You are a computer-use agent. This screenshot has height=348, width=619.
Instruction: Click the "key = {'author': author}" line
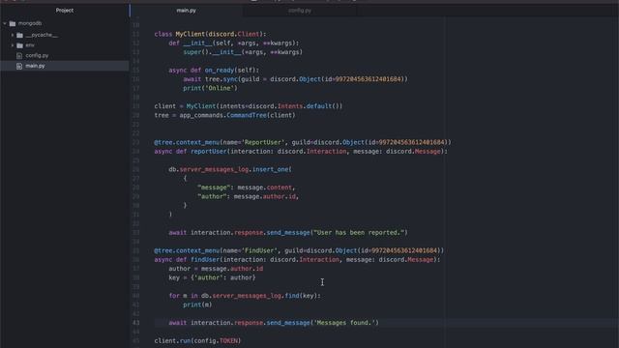pos(213,278)
